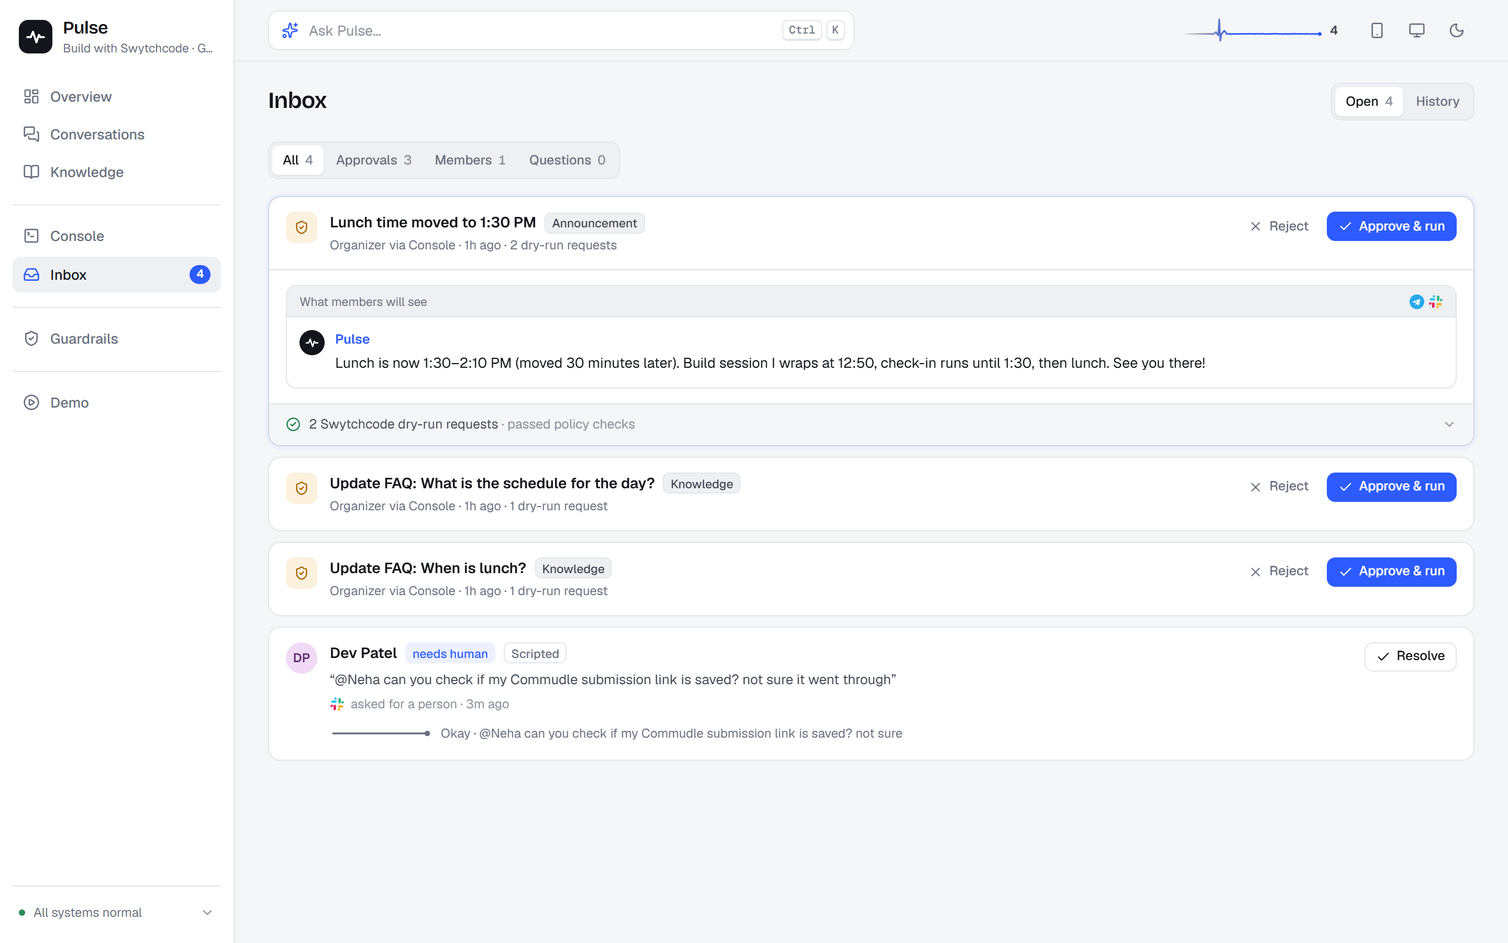1508x943 pixels.
Task: Expand the Swytchcode dry-run requests chevron
Action: [1449, 425]
